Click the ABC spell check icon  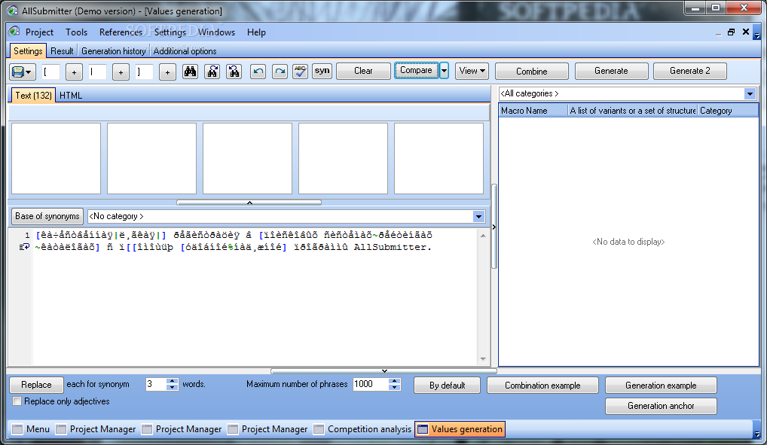[301, 72]
